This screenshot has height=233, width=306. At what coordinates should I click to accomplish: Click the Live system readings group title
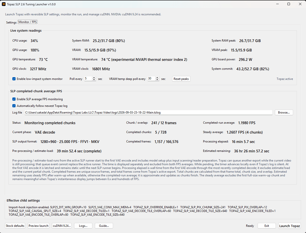coord(26,31)
